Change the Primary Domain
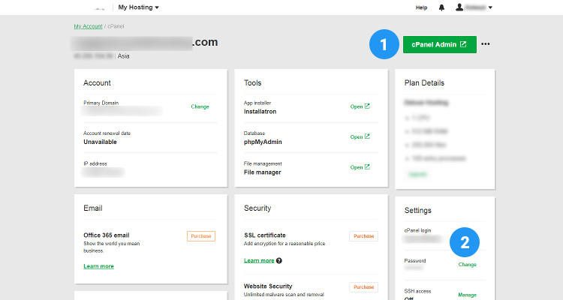 (x=200, y=106)
